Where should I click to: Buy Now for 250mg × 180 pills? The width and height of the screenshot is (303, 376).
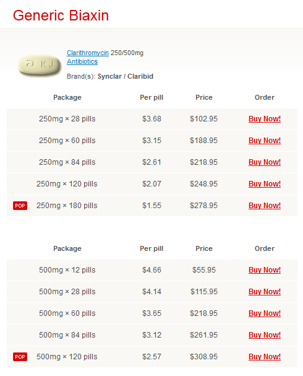coord(265,206)
